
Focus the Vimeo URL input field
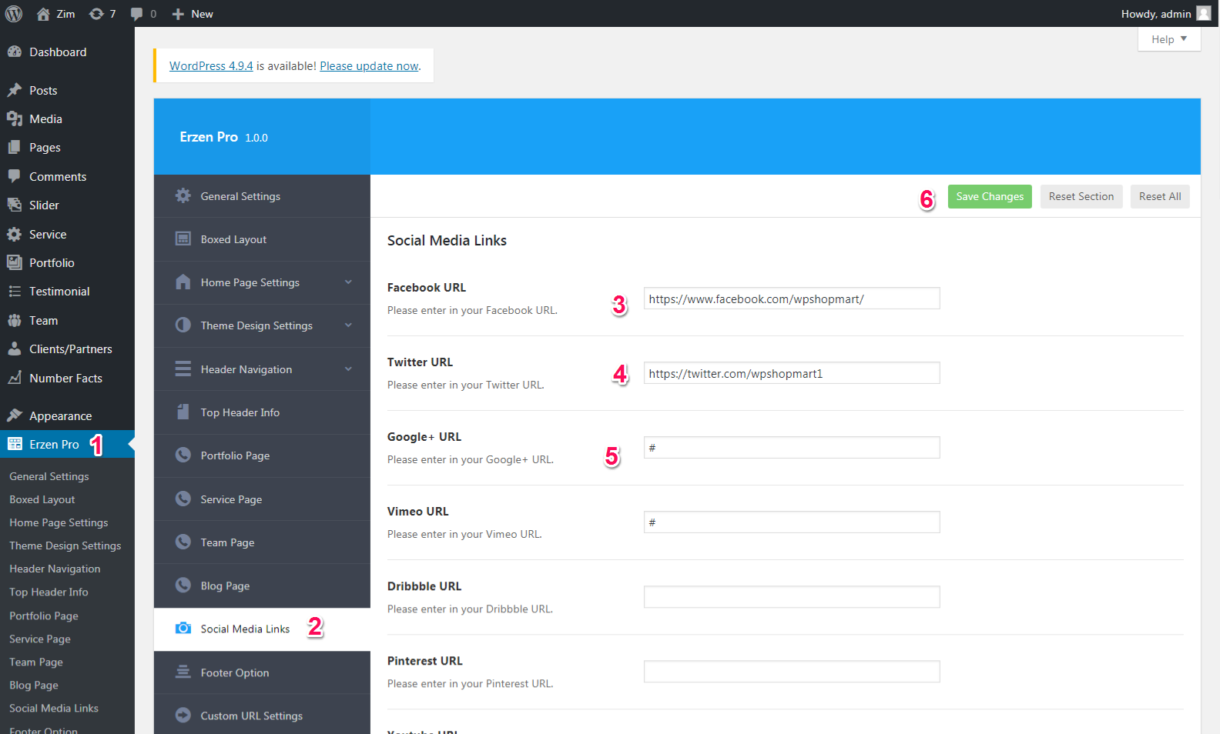click(x=792, y=522)
